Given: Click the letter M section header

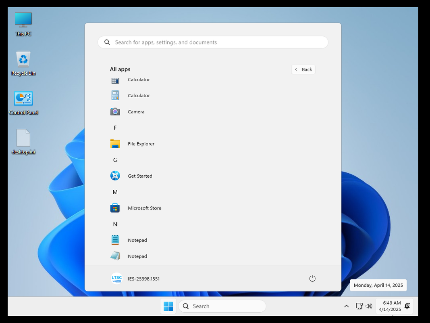Looking at the screenshot, I should pyautogui.click(x=115, y=192).
